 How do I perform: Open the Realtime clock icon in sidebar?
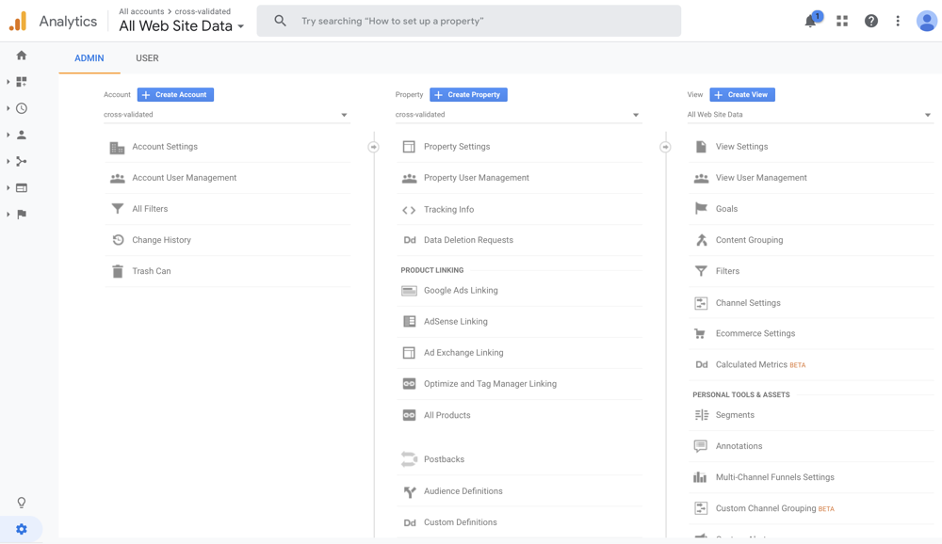coord(22,108)
